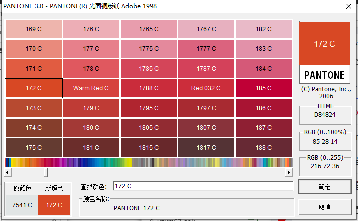Screen dimensions: 358x221
Task: Click the 1767 C color swatch
Action: pos(206,29)
